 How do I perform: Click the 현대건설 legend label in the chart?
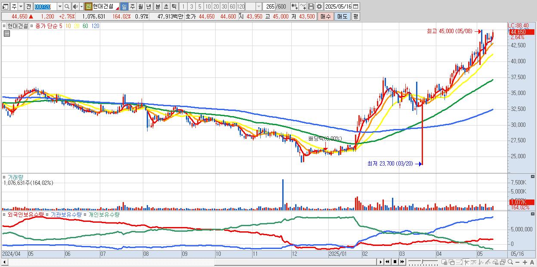tap(18, 26)
